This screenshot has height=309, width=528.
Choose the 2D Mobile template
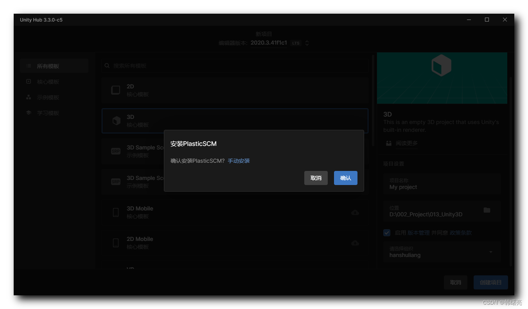pyautogui.click(x=235, y=243)
